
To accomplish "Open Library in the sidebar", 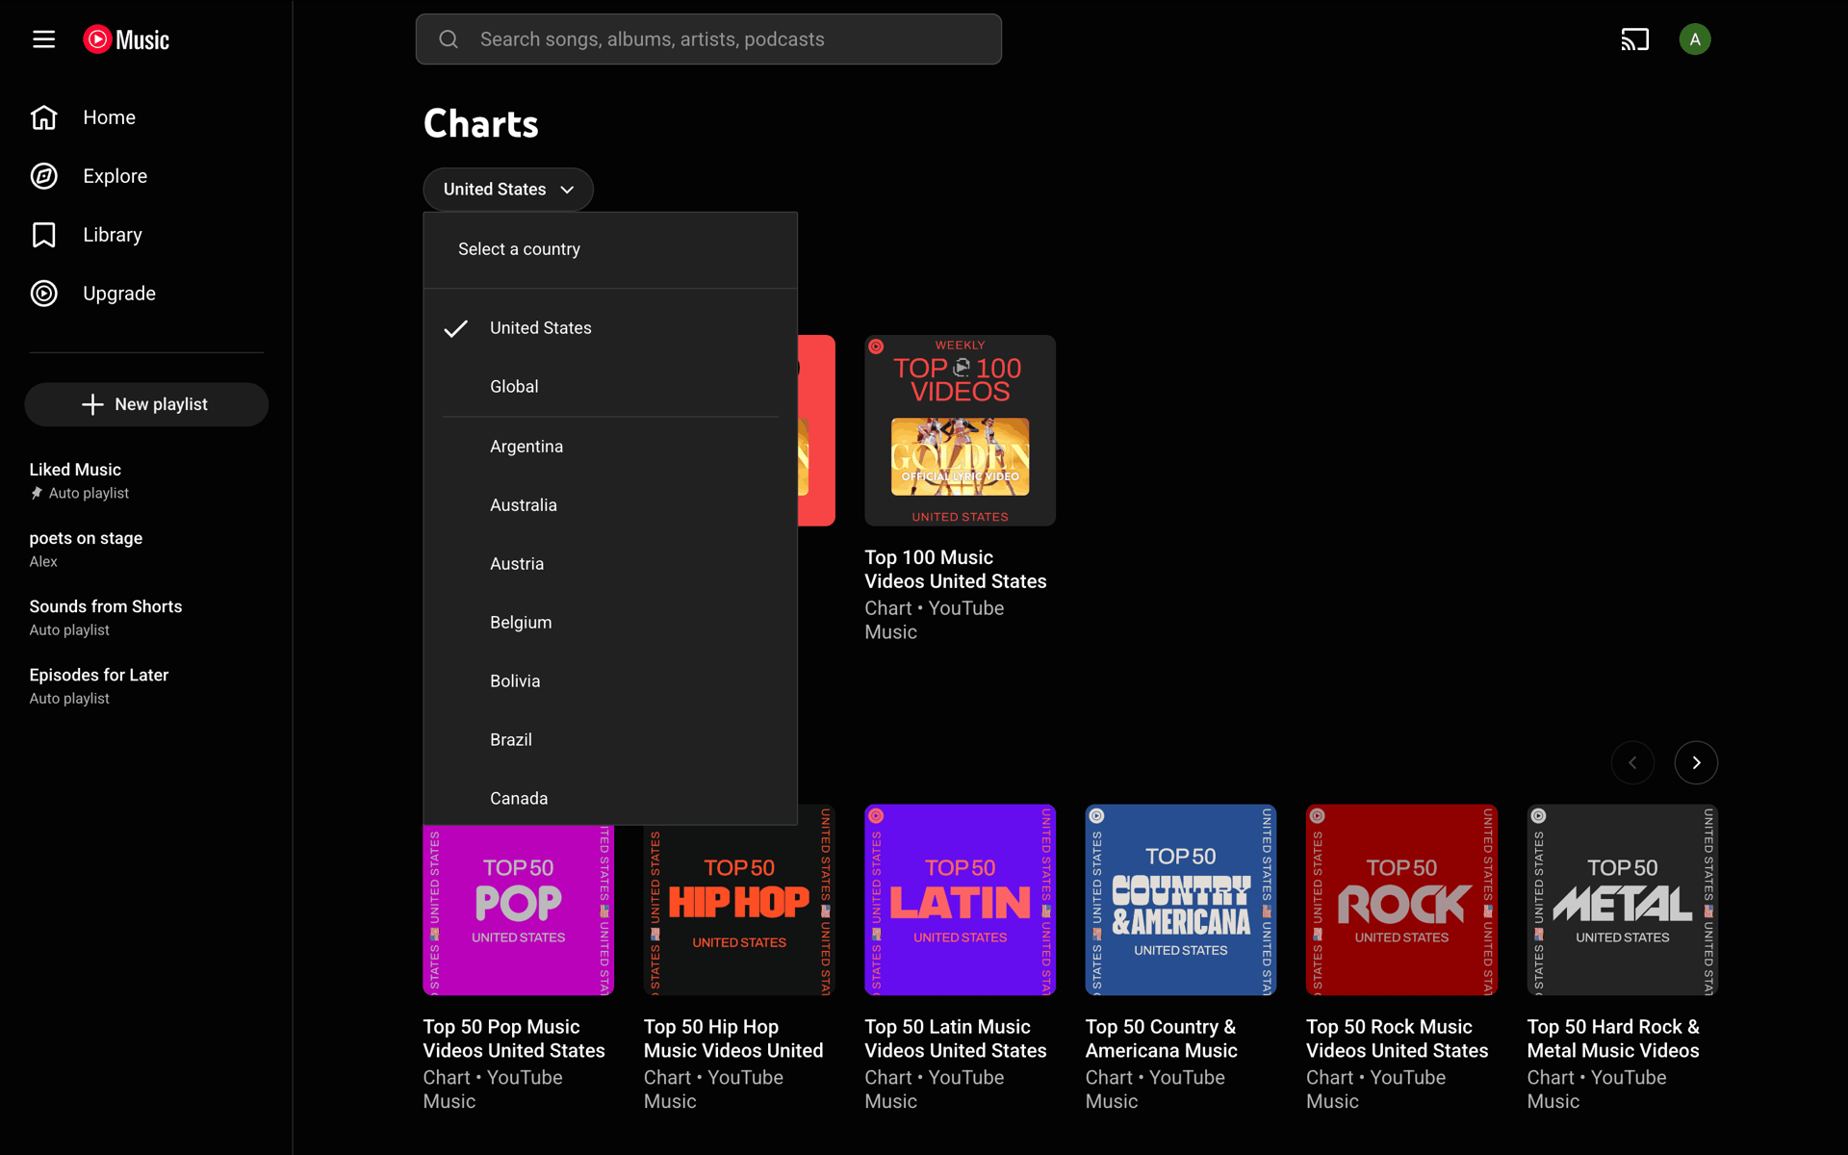I will pos(146,235).
